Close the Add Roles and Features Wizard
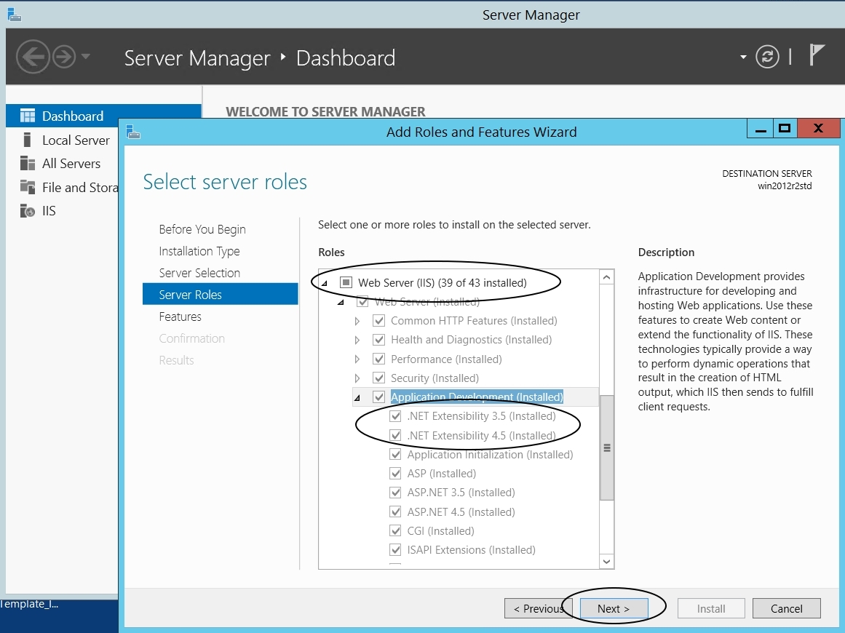The width and height of the screenshot is (845, 633). [x=818, y=129]
